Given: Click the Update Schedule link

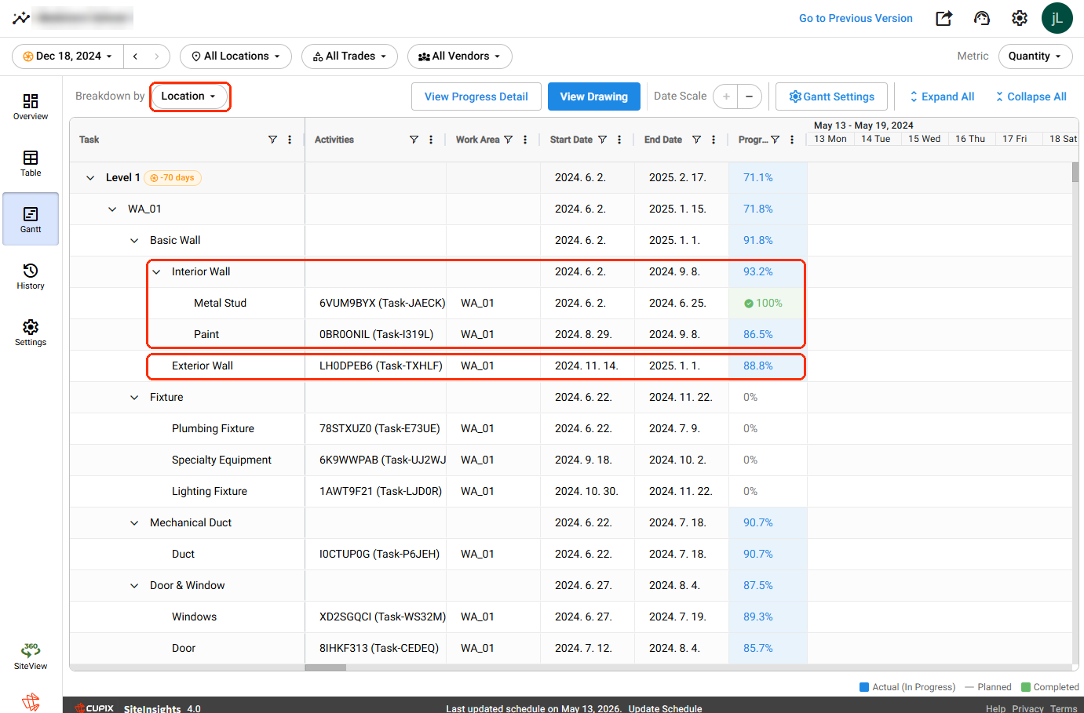Looking at the screenshot, I should tap(665, 708).
